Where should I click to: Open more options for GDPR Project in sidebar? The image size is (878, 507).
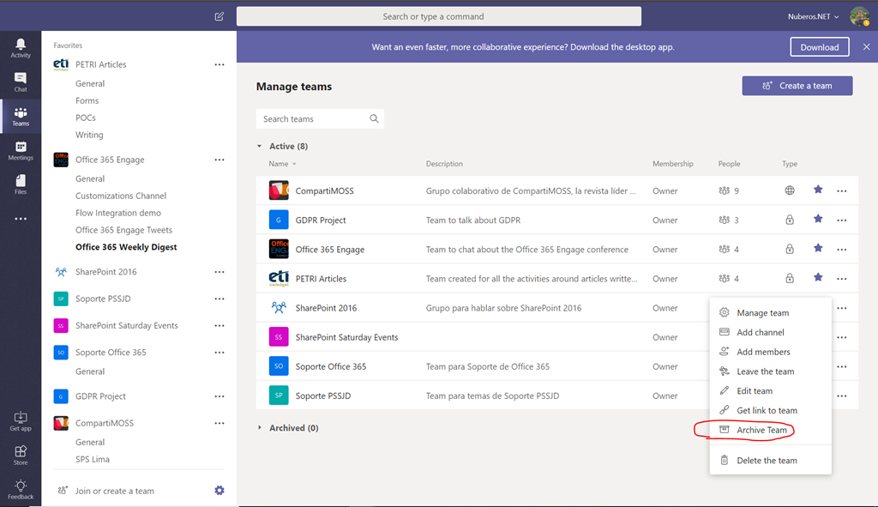click(x=219, y=396)
